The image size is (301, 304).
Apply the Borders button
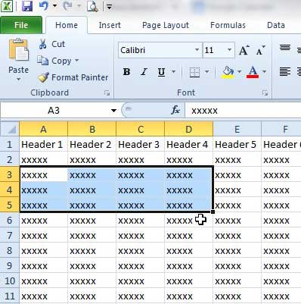coord(194,72)
